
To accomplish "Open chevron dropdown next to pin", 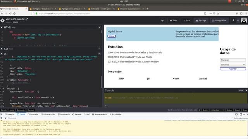I will pos(238,20).
